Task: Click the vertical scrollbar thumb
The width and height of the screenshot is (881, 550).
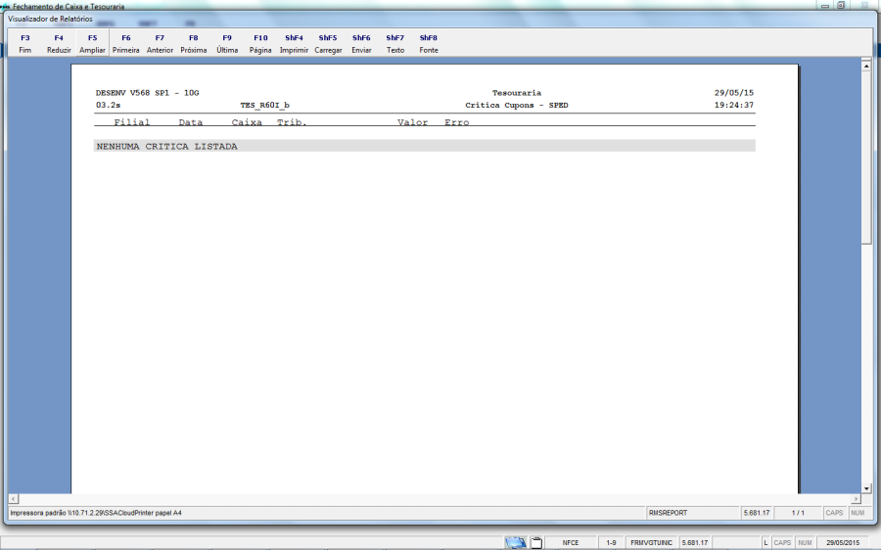Action: (x=866, y=158)
